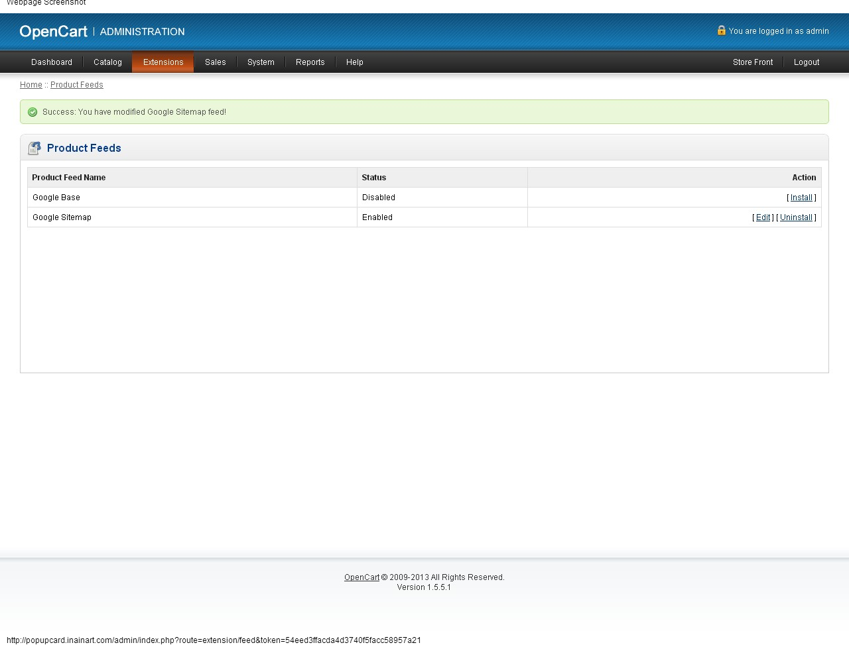The width and height of the screenshot is (849, 645).
Task: Open the Extensions menu
Action: click(x=163, y=62)
